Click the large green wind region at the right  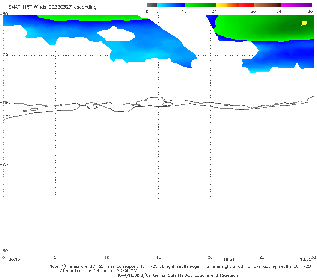[263, 28]
